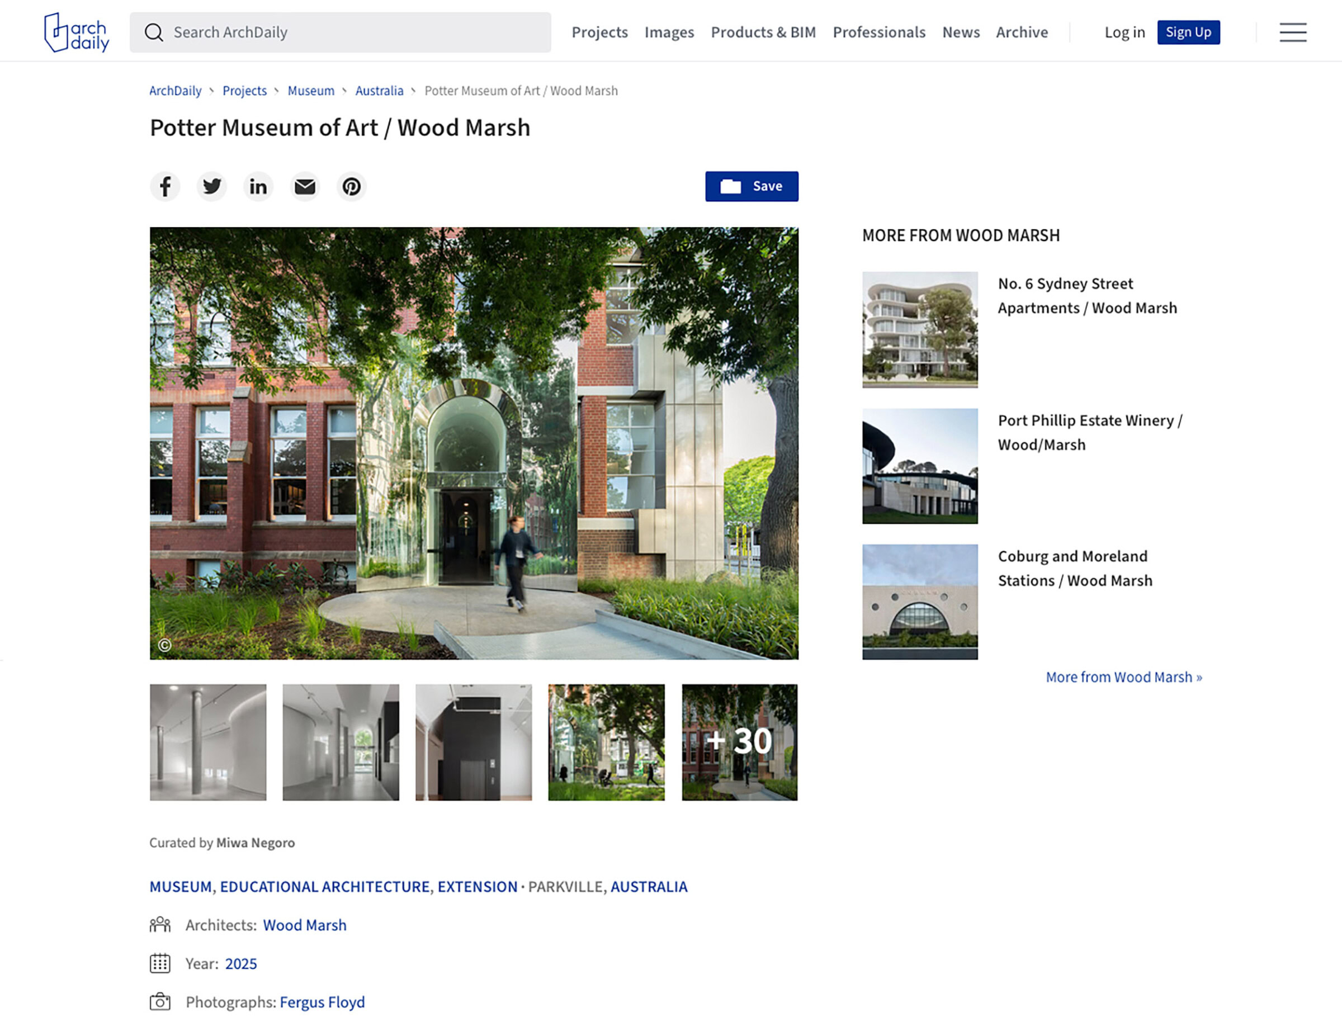The image size is (1342, 1036).
Task: Share on LinkedIn icon
Action: 258,186
